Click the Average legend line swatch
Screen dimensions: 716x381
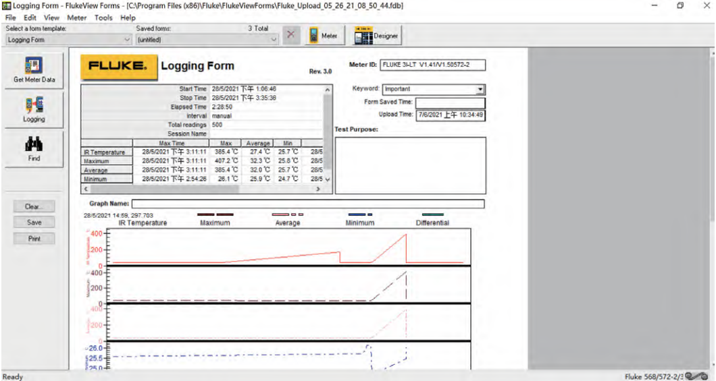click(x=288, y=214)
